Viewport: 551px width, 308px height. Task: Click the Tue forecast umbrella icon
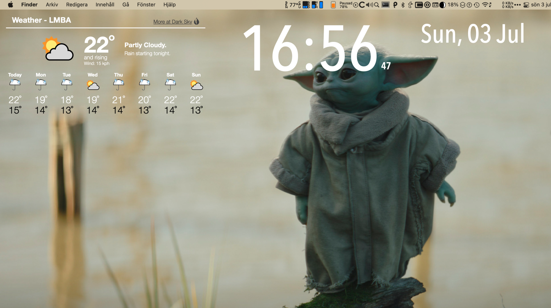click(x=66, y=85)
